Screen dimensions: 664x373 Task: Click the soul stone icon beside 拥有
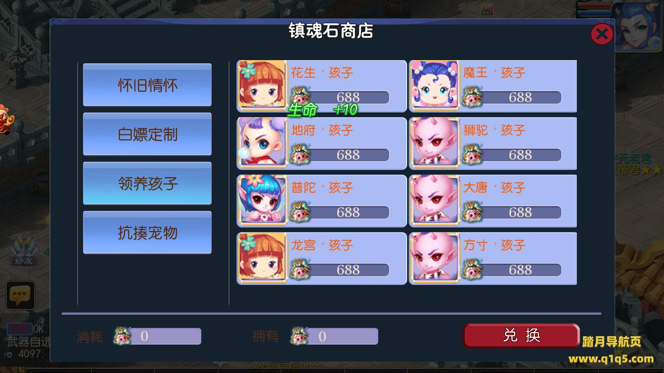(298, 336)
